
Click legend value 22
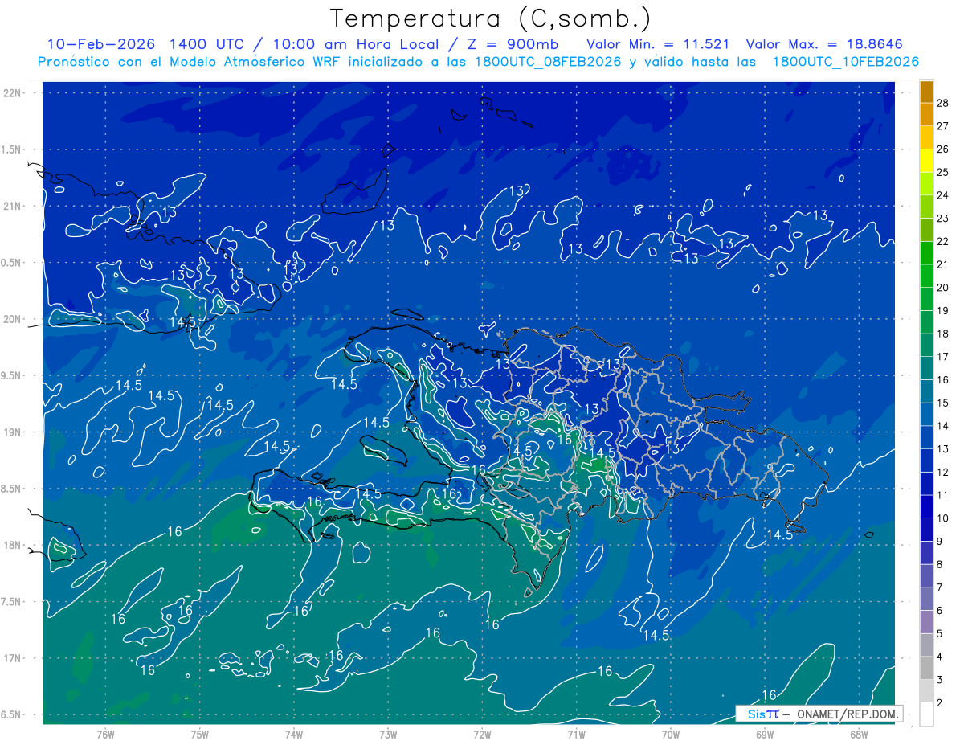(942, 241)
